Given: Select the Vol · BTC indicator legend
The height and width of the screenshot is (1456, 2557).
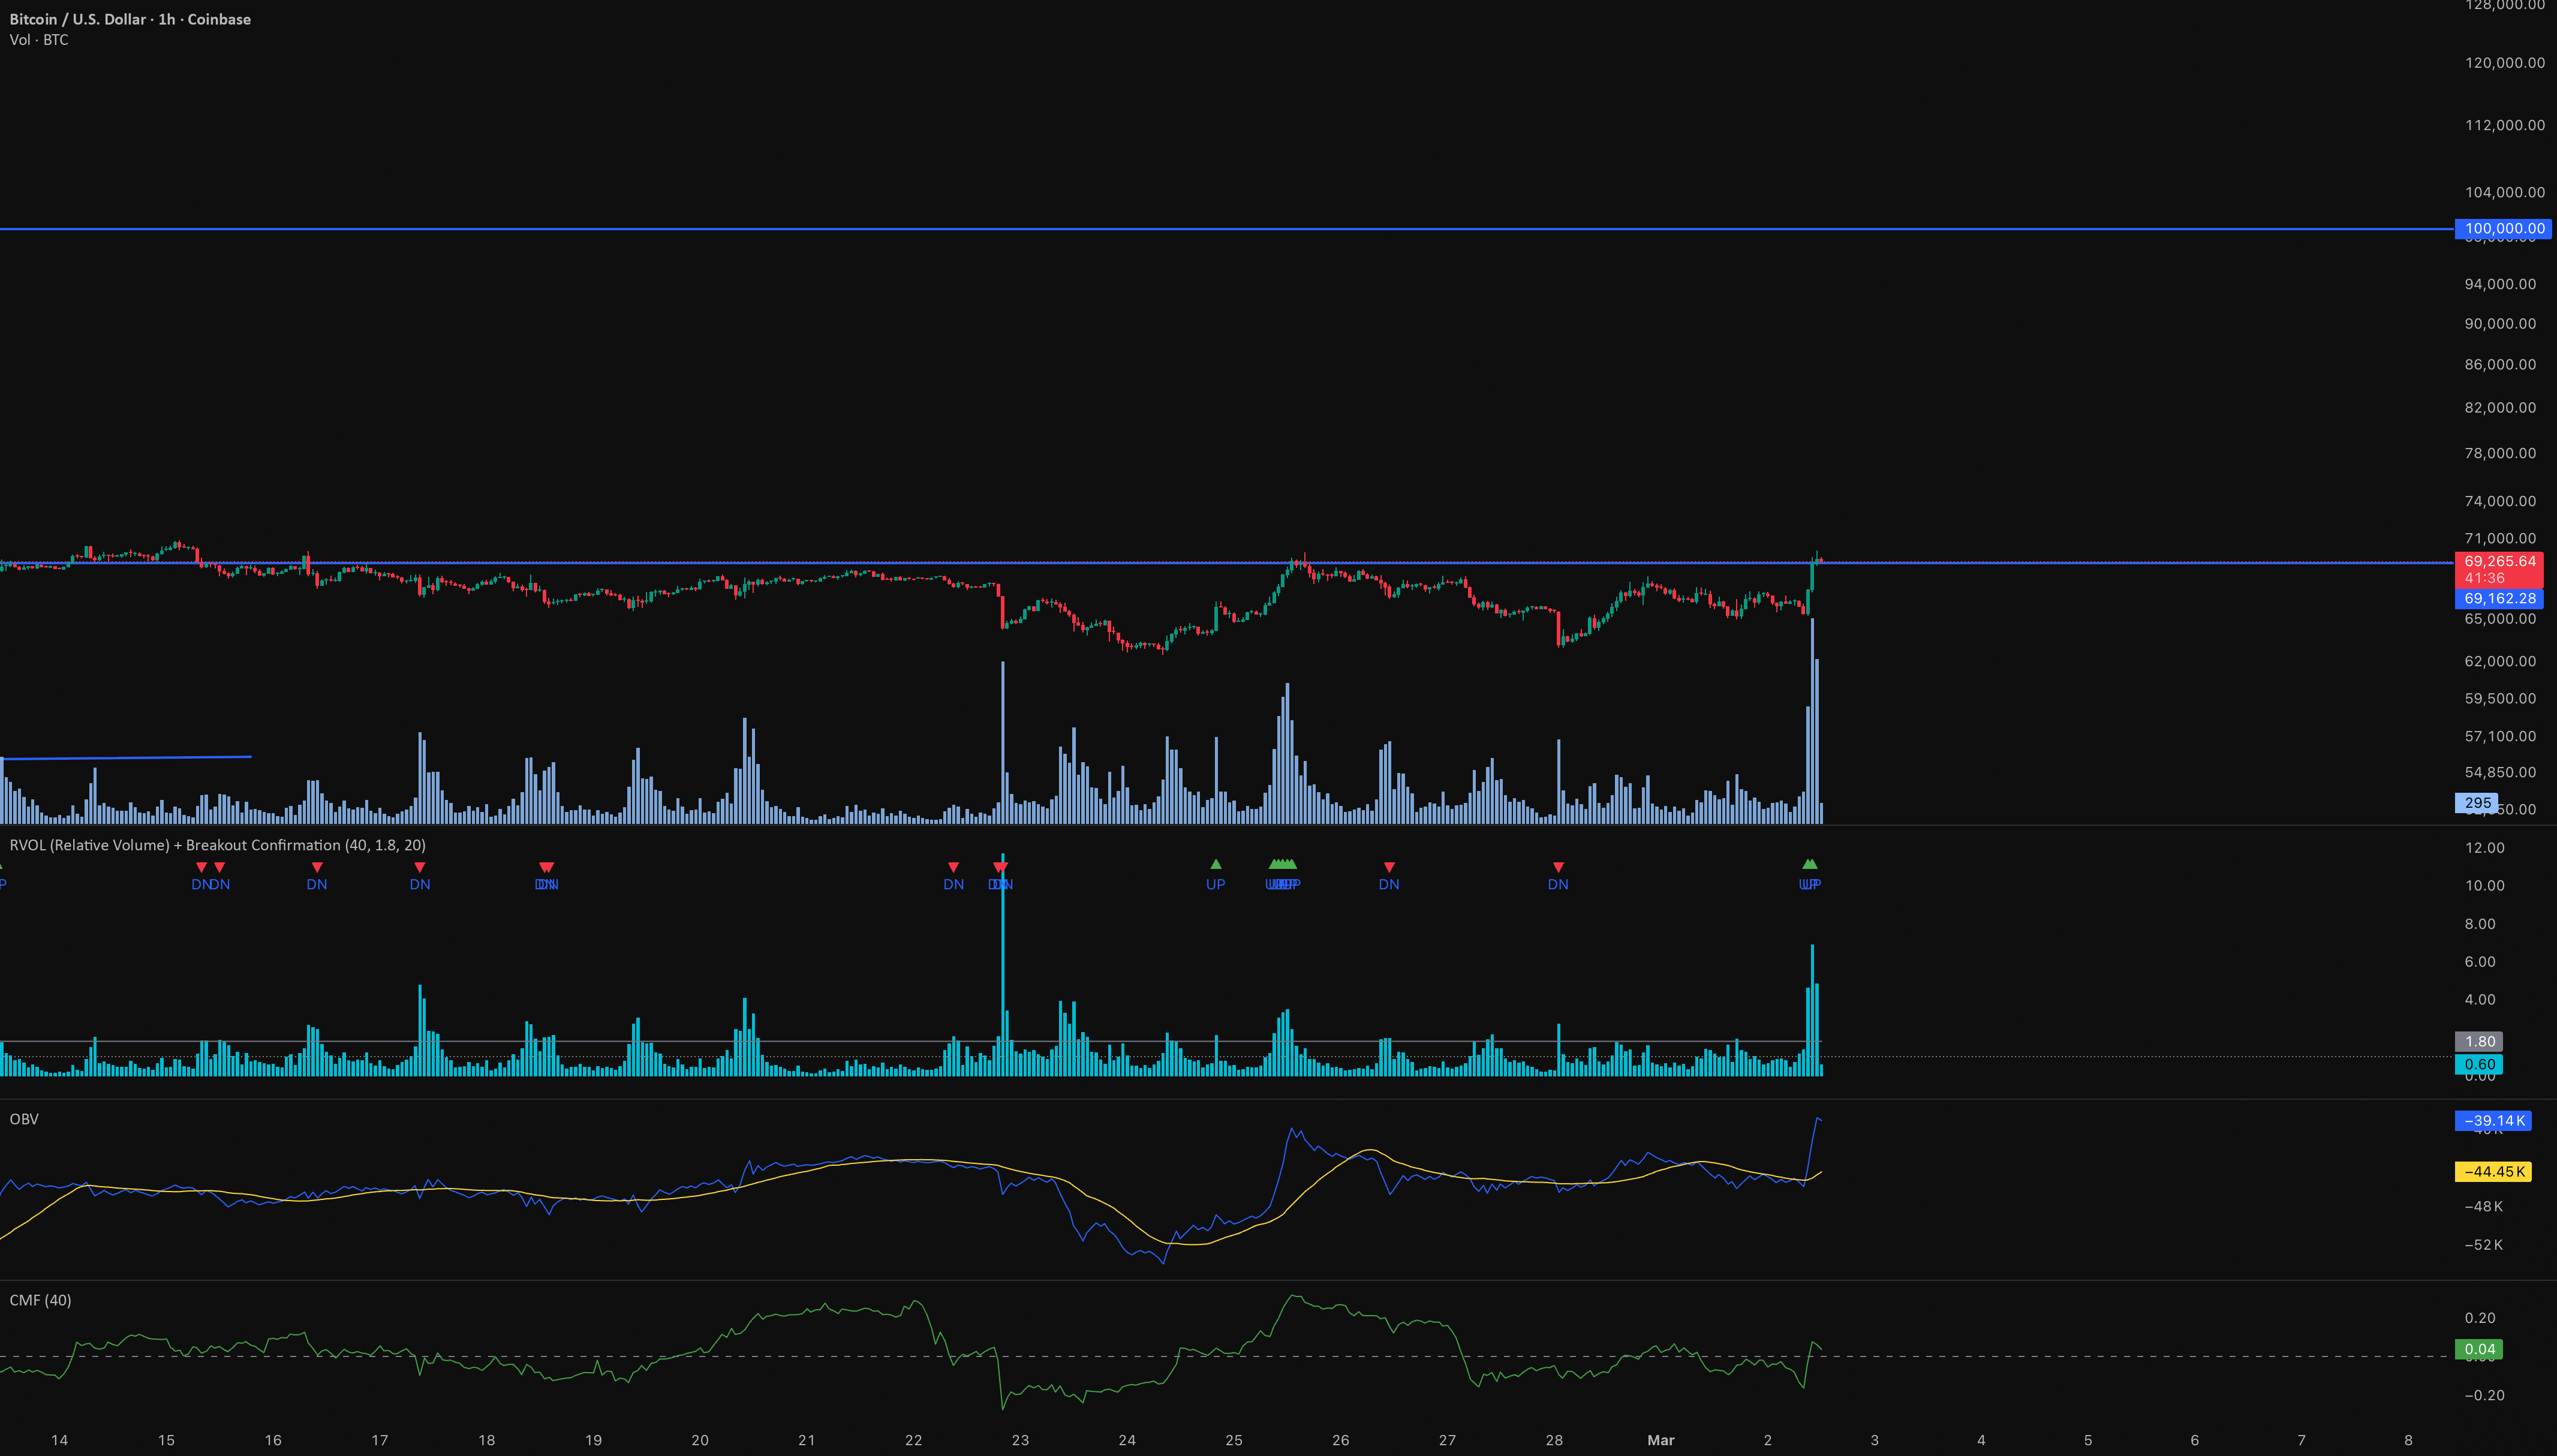Looking at the screenshot, I should tap(39, 40).
